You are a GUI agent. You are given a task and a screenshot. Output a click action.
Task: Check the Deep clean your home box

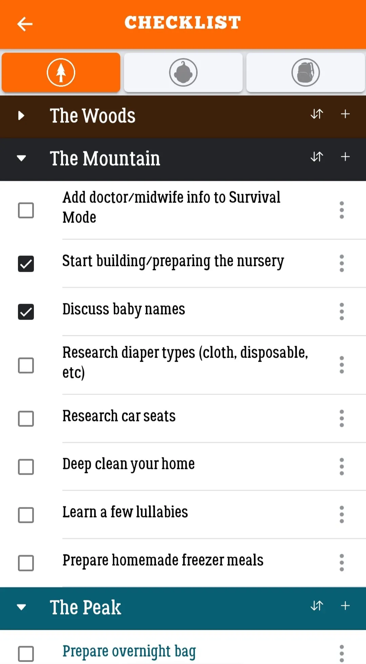(x=26, y=467)
